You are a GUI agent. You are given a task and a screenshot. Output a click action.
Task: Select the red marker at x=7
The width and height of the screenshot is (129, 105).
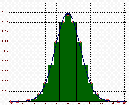click(51, 65)
